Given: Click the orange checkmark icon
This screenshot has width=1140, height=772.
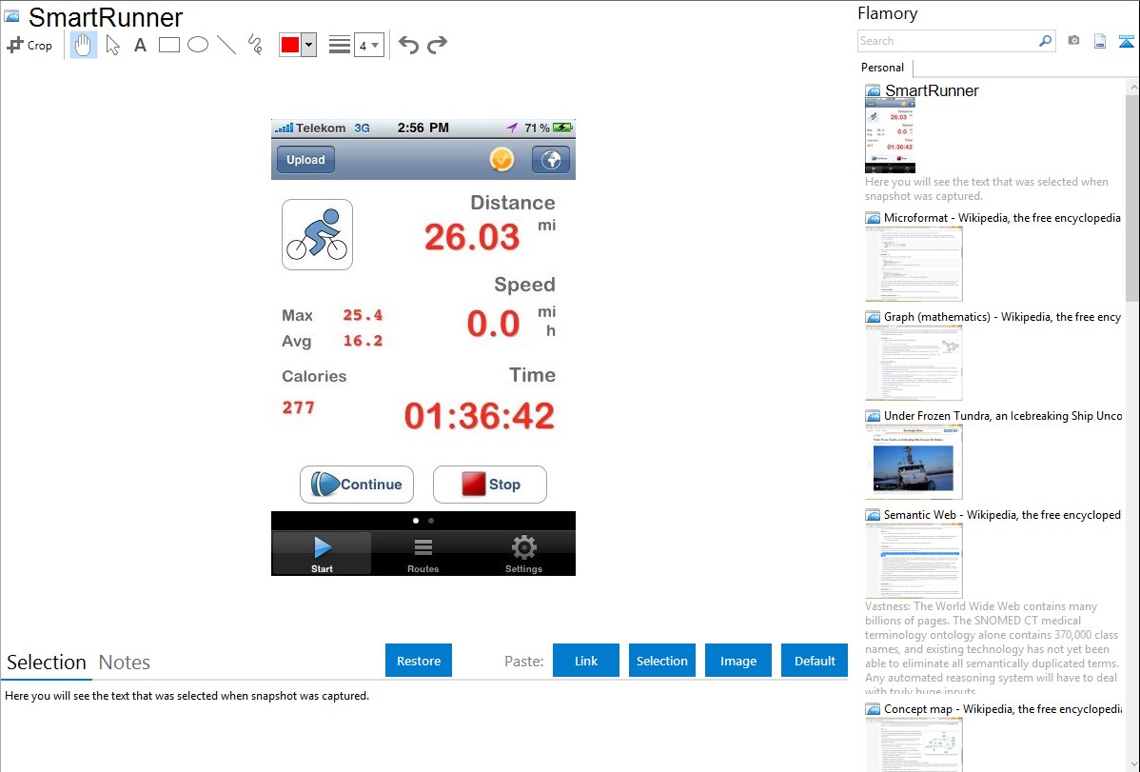Looking at the screenshot, I should (x=501, y=159).
